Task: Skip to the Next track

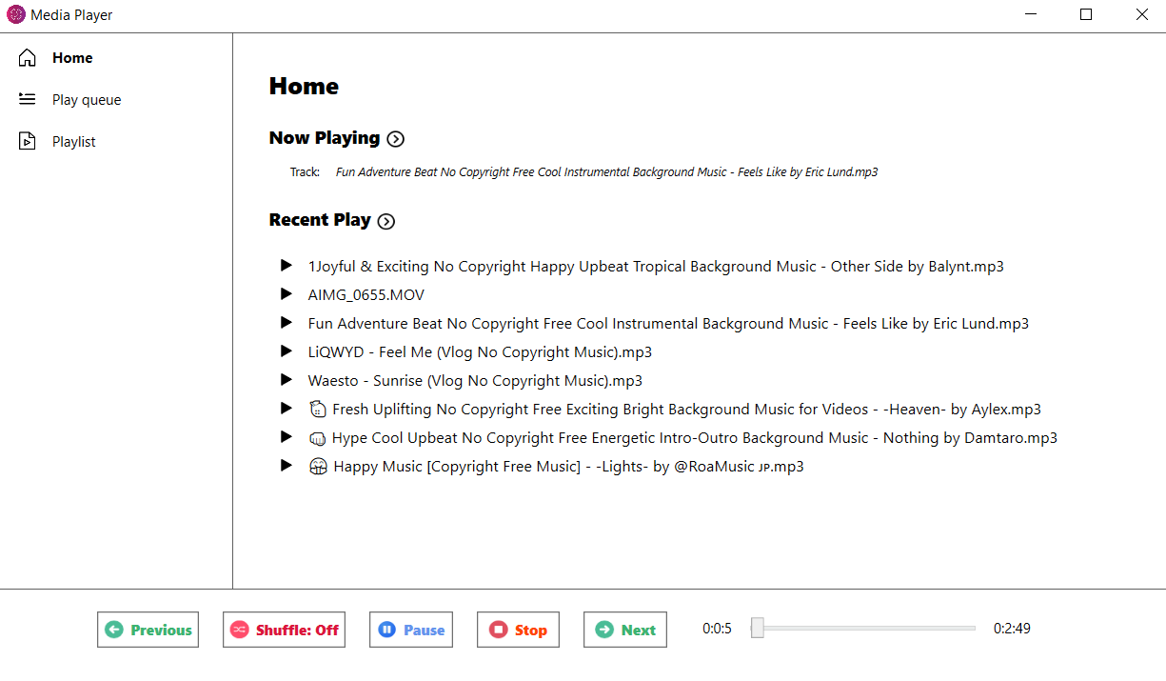Action: (624, 629)
